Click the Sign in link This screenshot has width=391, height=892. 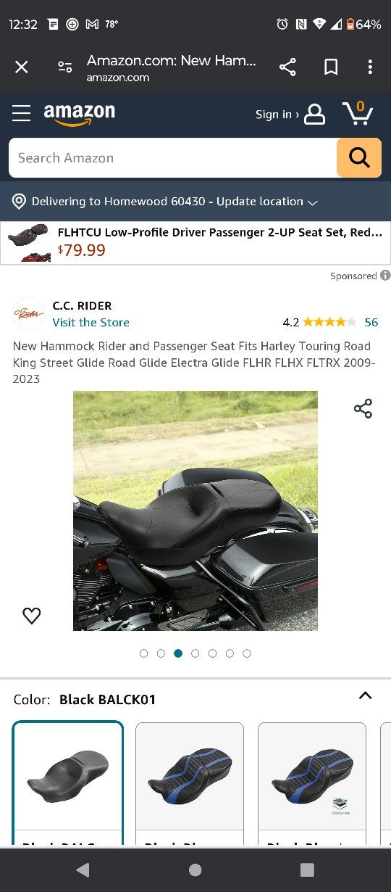[277, 115]
